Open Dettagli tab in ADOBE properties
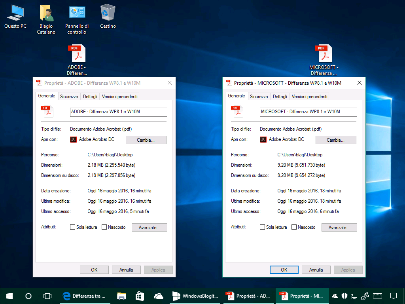Image resolution: width=405 pixels, height=304 pixels. click(90, 97)
